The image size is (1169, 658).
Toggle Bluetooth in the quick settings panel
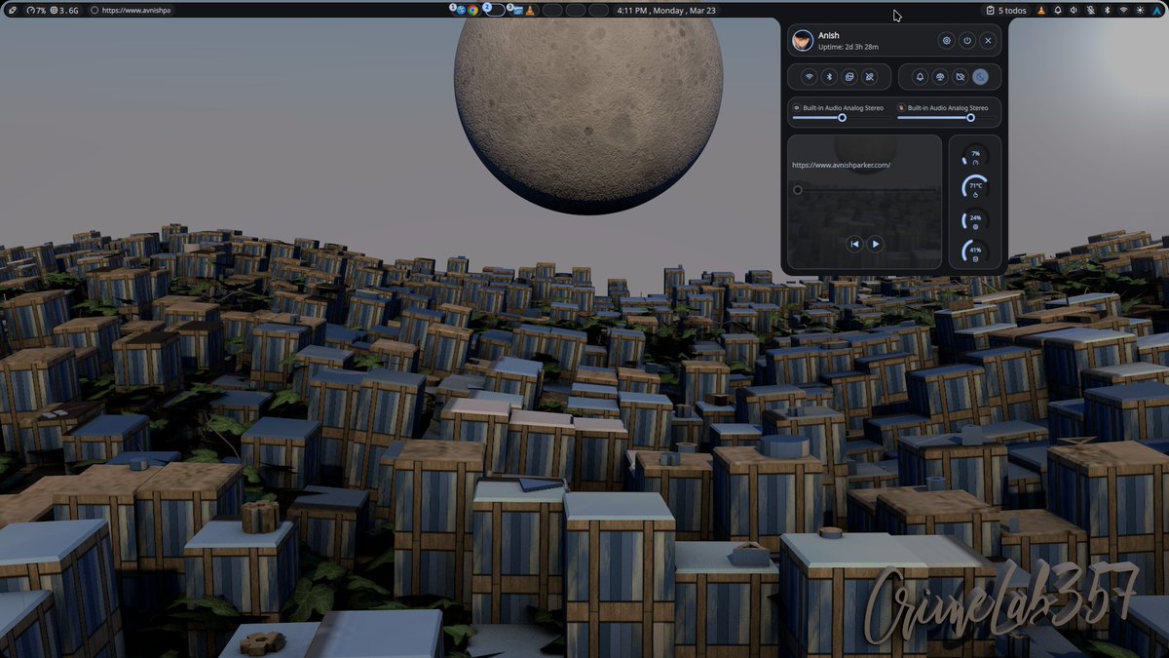click(x=829, y=76)
